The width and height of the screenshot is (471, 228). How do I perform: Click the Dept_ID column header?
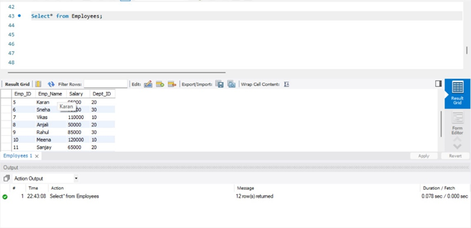tap(102, 94)
